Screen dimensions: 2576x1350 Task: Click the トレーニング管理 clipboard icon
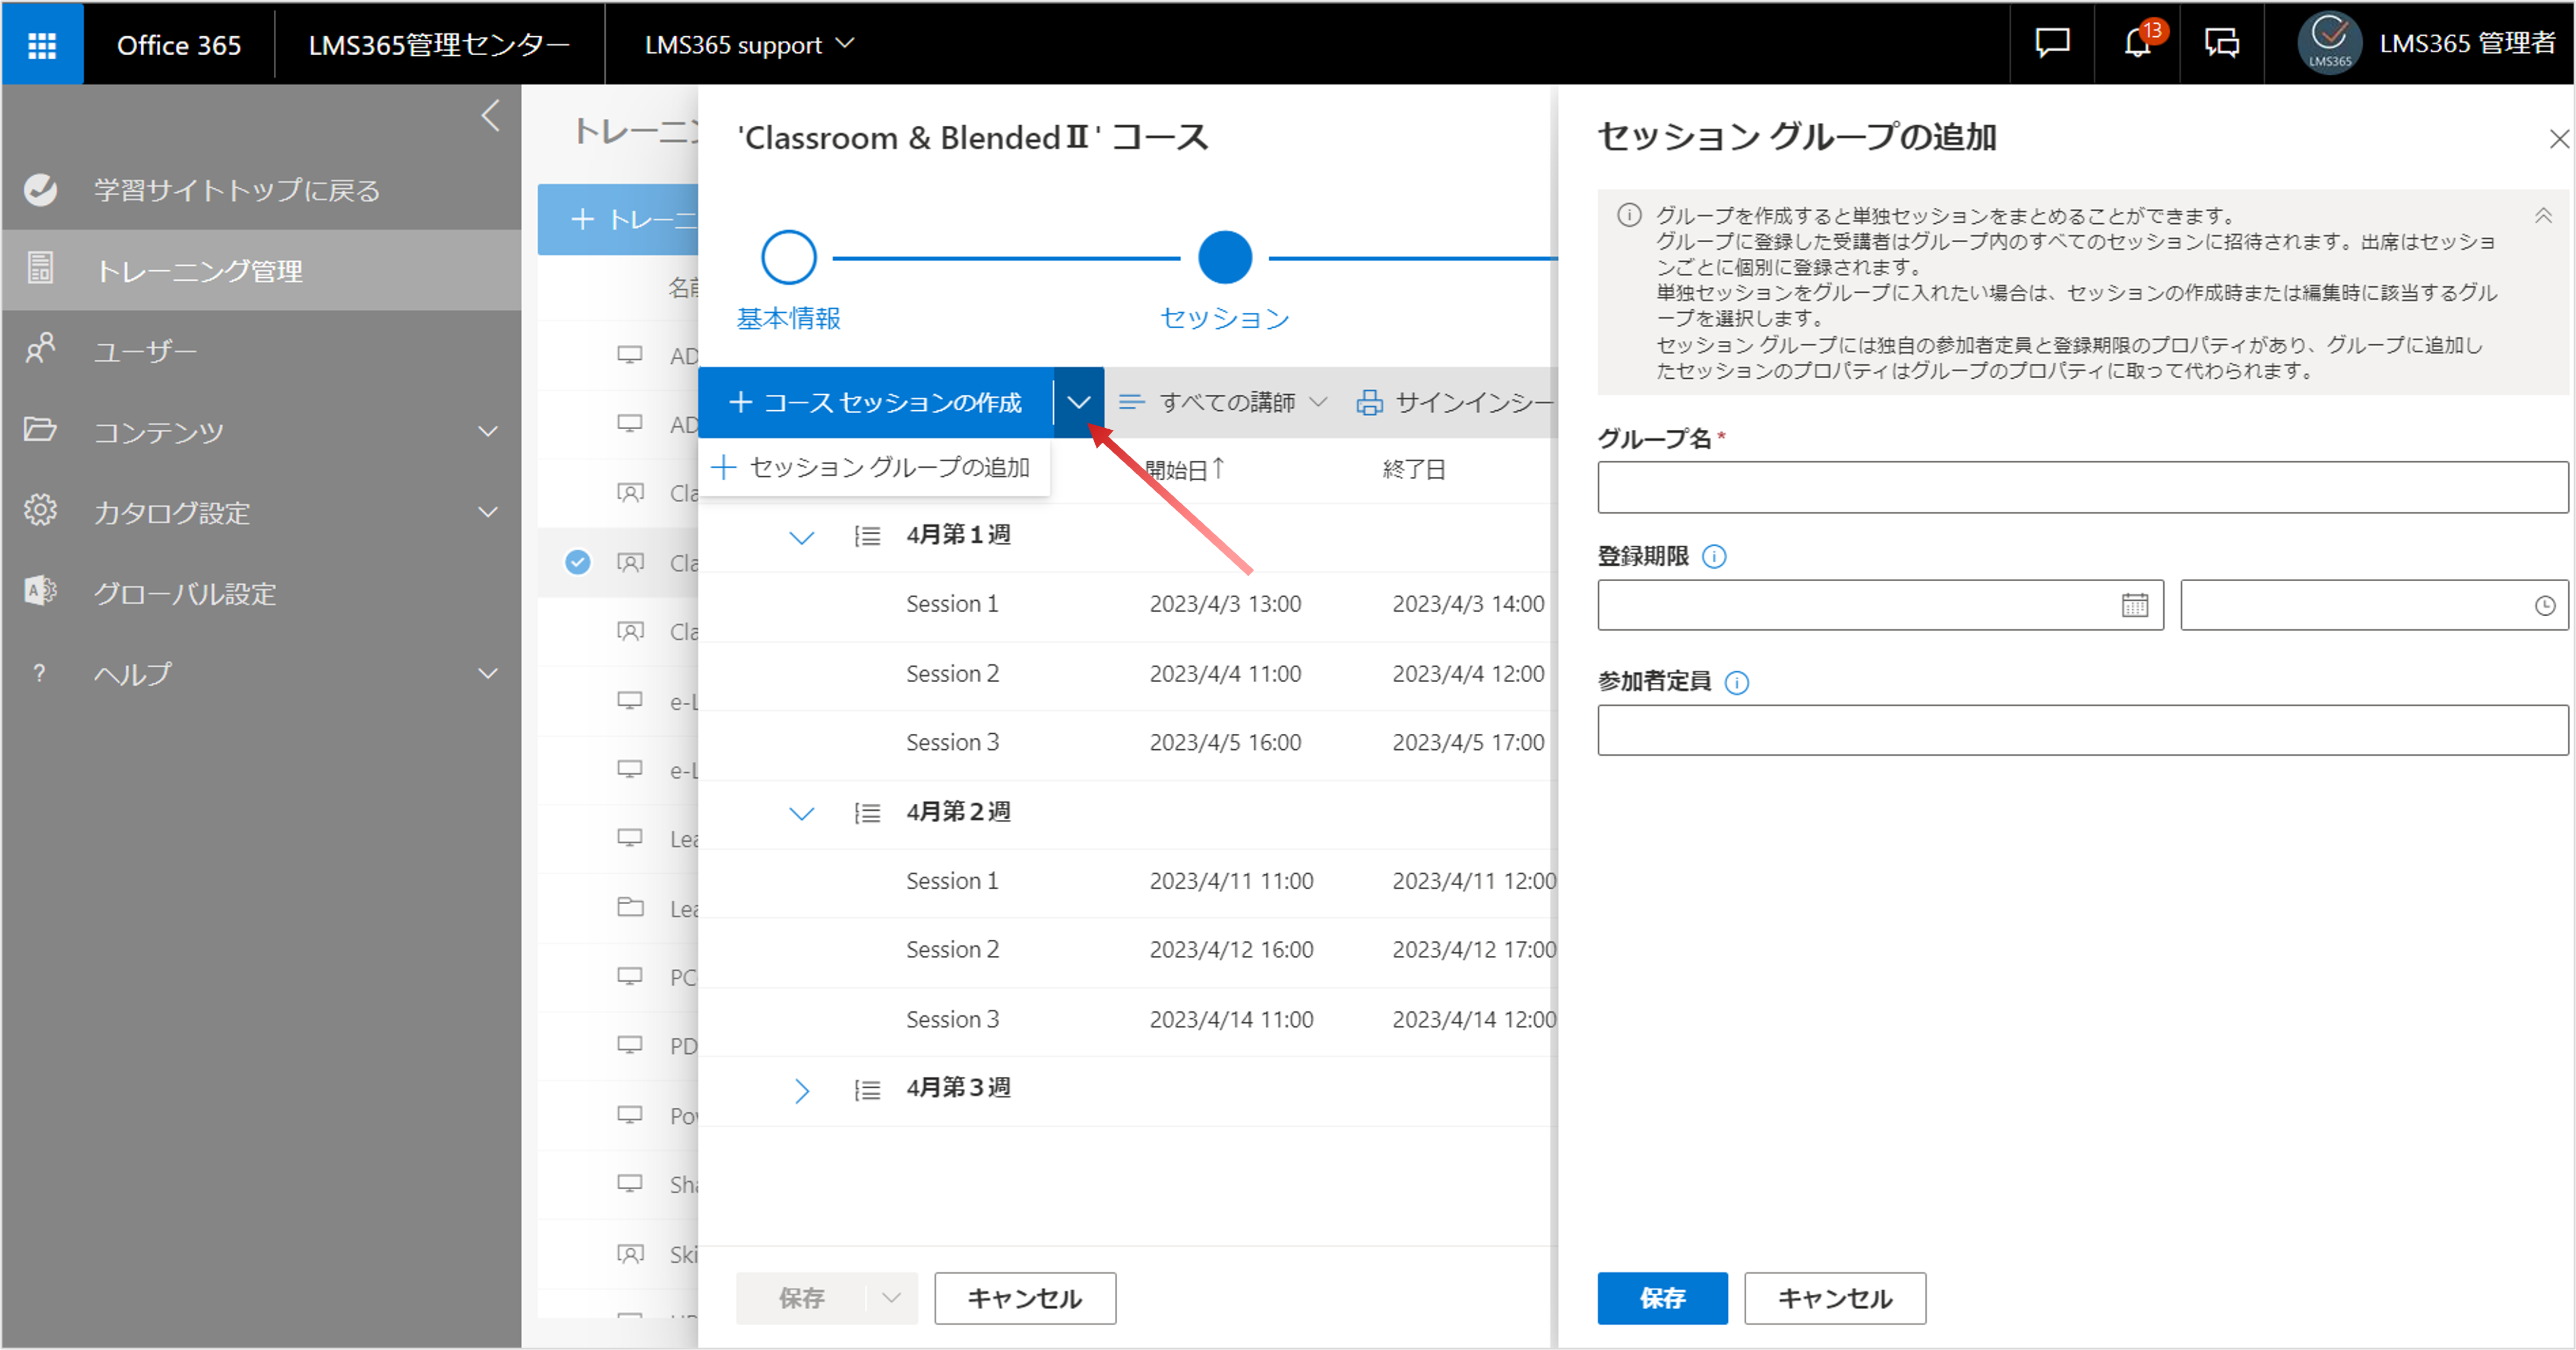pos(40,269)
